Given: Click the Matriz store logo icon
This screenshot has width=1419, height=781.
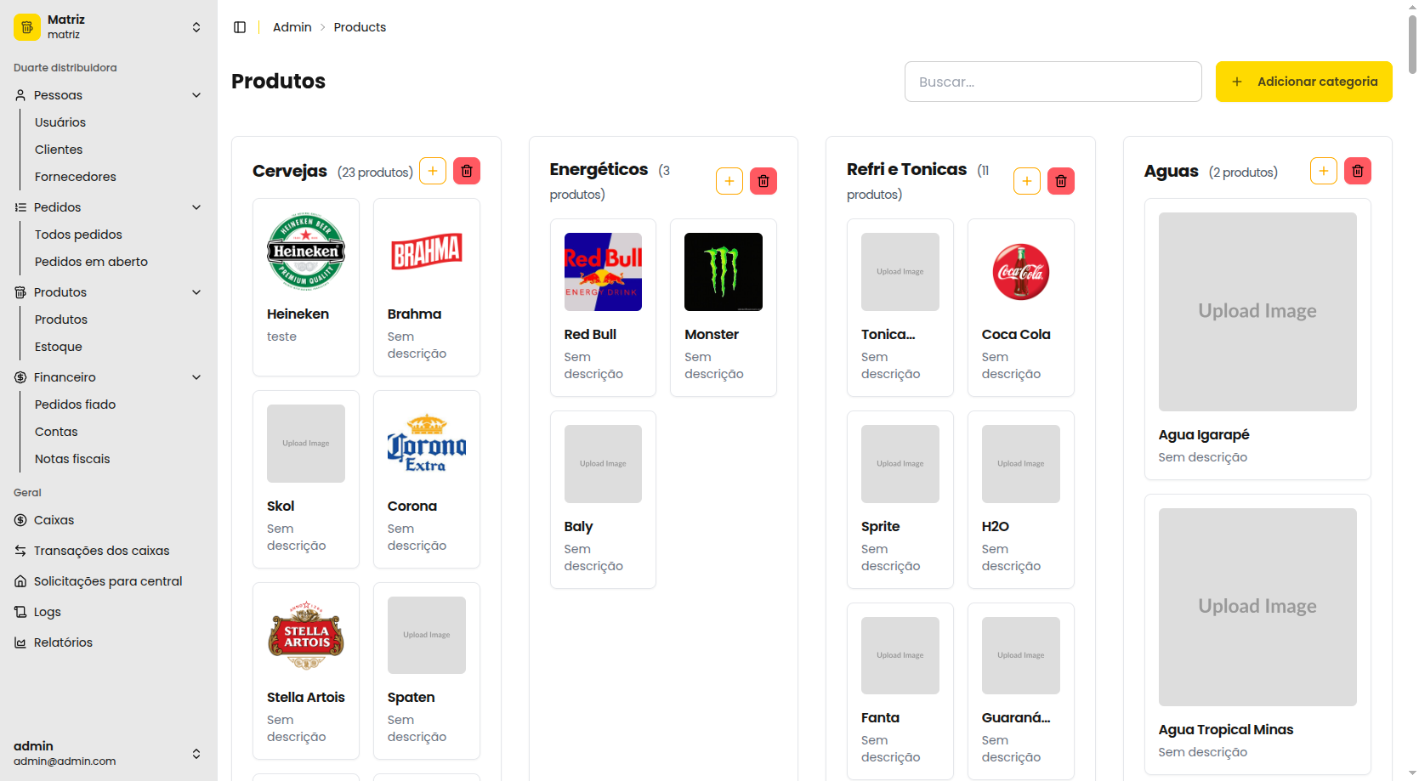Looking at the screenshot, I should coord(27,27).
